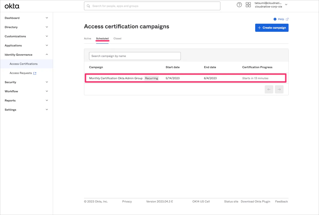319x215 pixels.
Task: Open the Help link external icon
Action: [x=287, y=19]
